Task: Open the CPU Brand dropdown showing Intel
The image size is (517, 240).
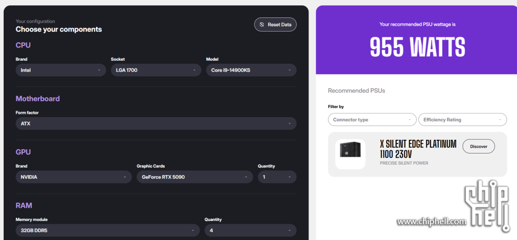Action: (61, 70)
